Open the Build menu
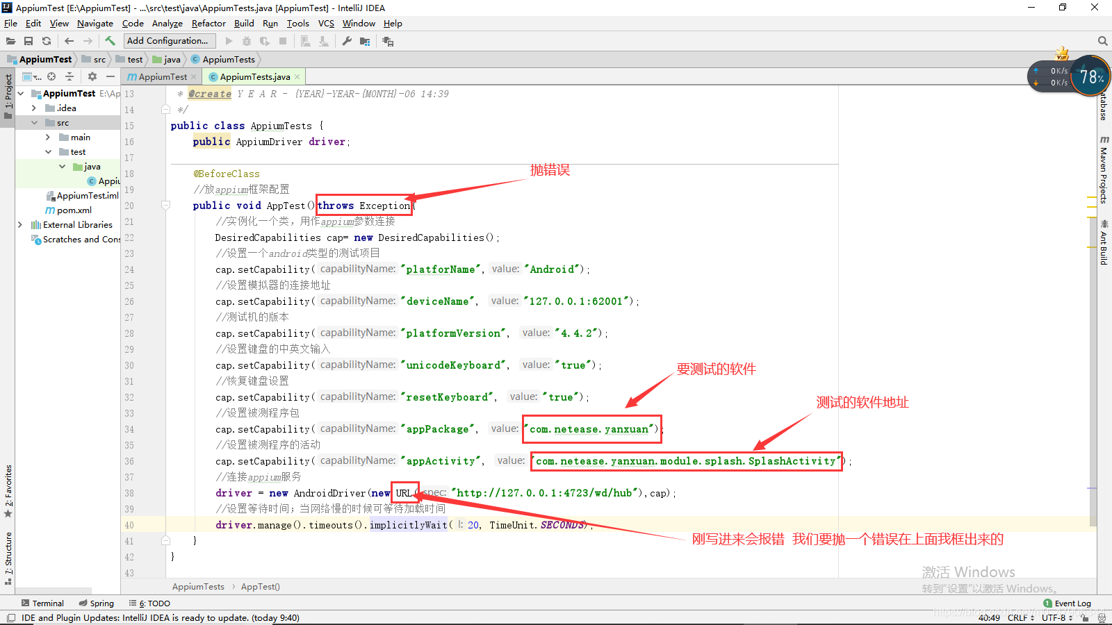The width and height of the screenshot is (1112, 625). pos(244,23)
